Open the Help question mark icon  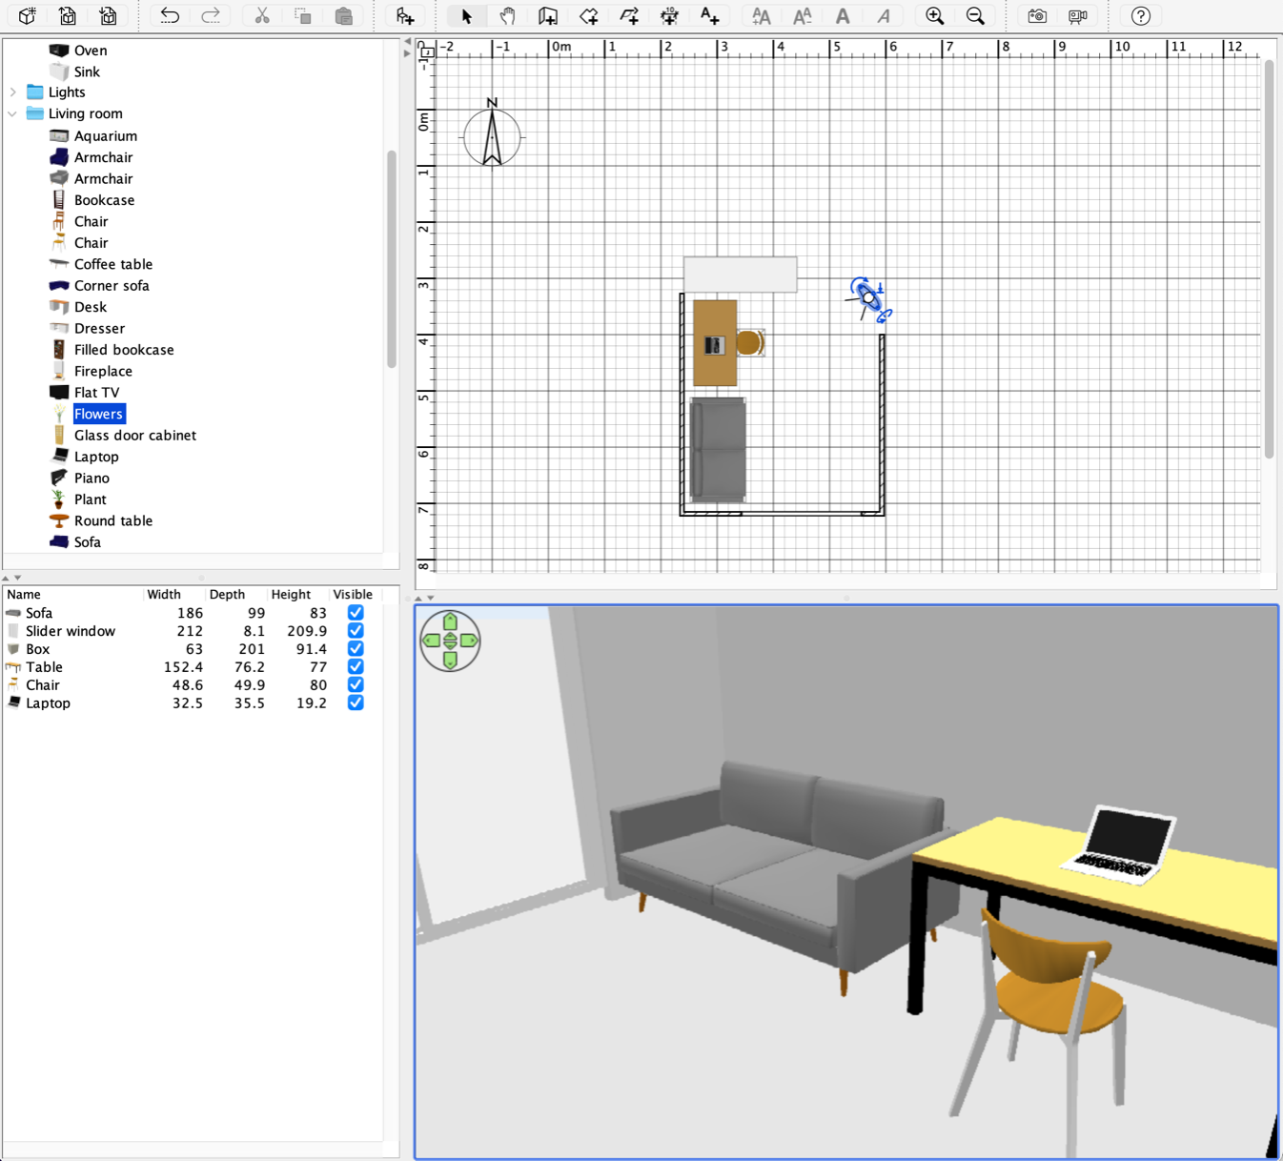click(1140, 16)
